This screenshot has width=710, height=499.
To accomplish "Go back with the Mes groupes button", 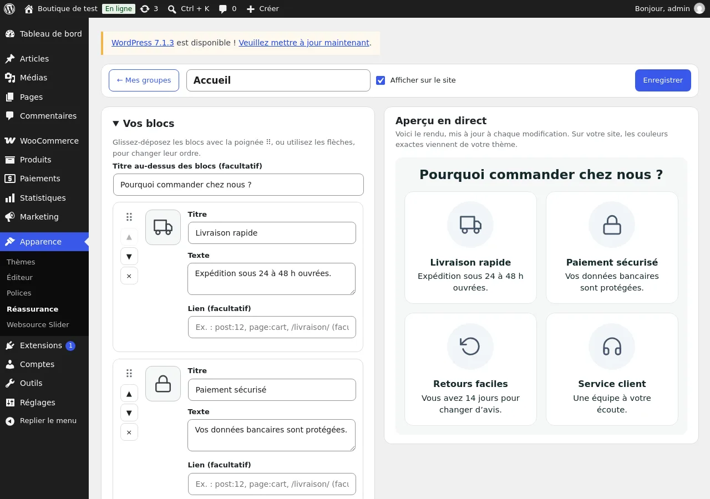I will coord(144,80).
